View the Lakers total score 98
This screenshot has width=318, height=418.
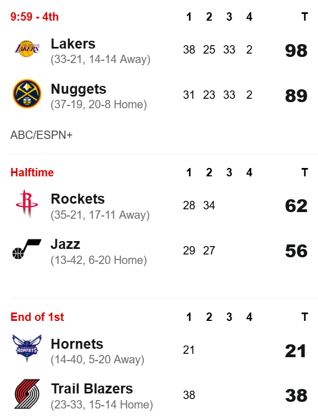[296, 51]
